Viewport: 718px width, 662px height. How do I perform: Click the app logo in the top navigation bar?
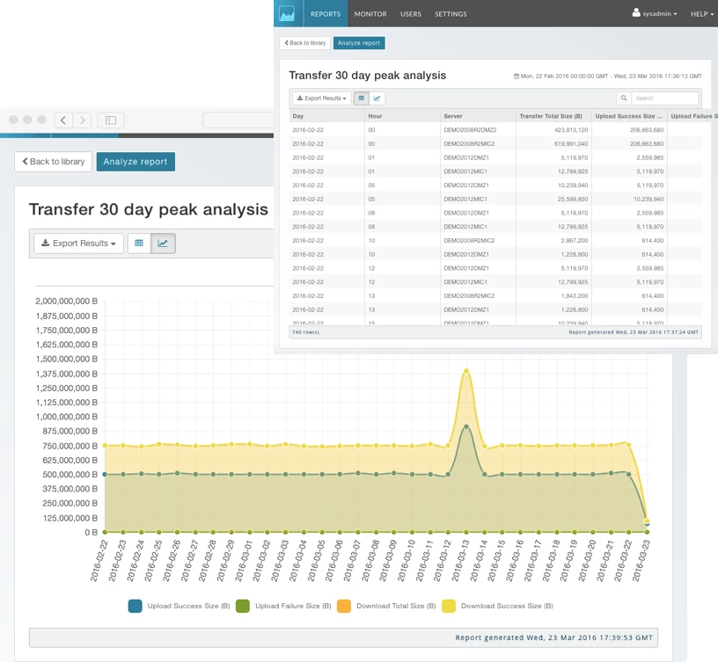pyautogui.click(x=288, y=13)
